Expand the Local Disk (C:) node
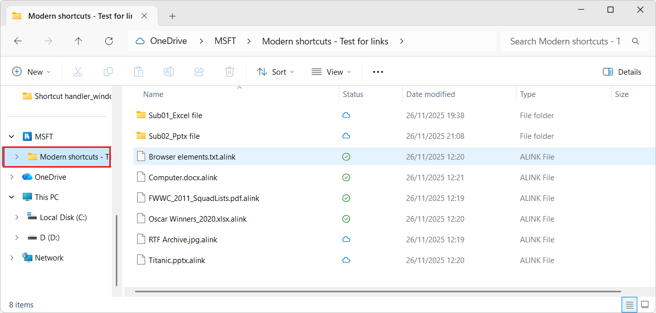 (x=17, y=218)
